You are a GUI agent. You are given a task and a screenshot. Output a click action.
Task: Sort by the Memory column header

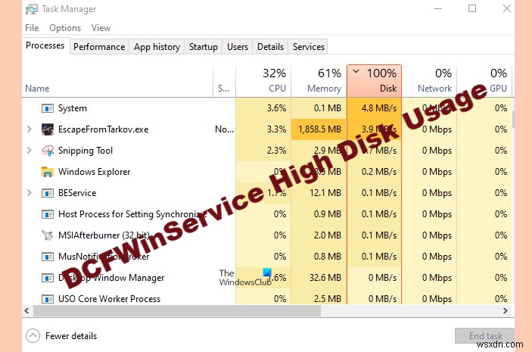pyautogui.click(x=319, y=82)
